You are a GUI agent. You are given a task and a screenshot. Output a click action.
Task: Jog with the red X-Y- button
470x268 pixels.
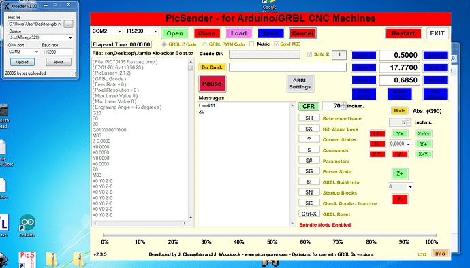pyautogui.click(x=377, y=154)
